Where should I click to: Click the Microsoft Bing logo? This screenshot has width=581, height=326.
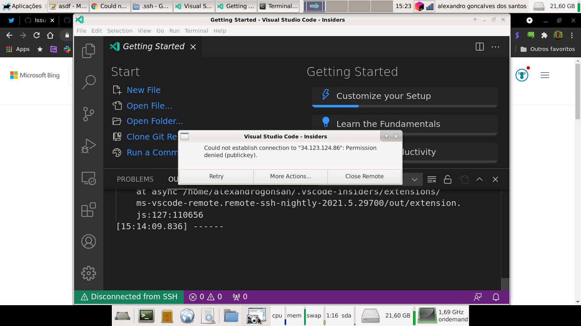[x=35, y=75]
